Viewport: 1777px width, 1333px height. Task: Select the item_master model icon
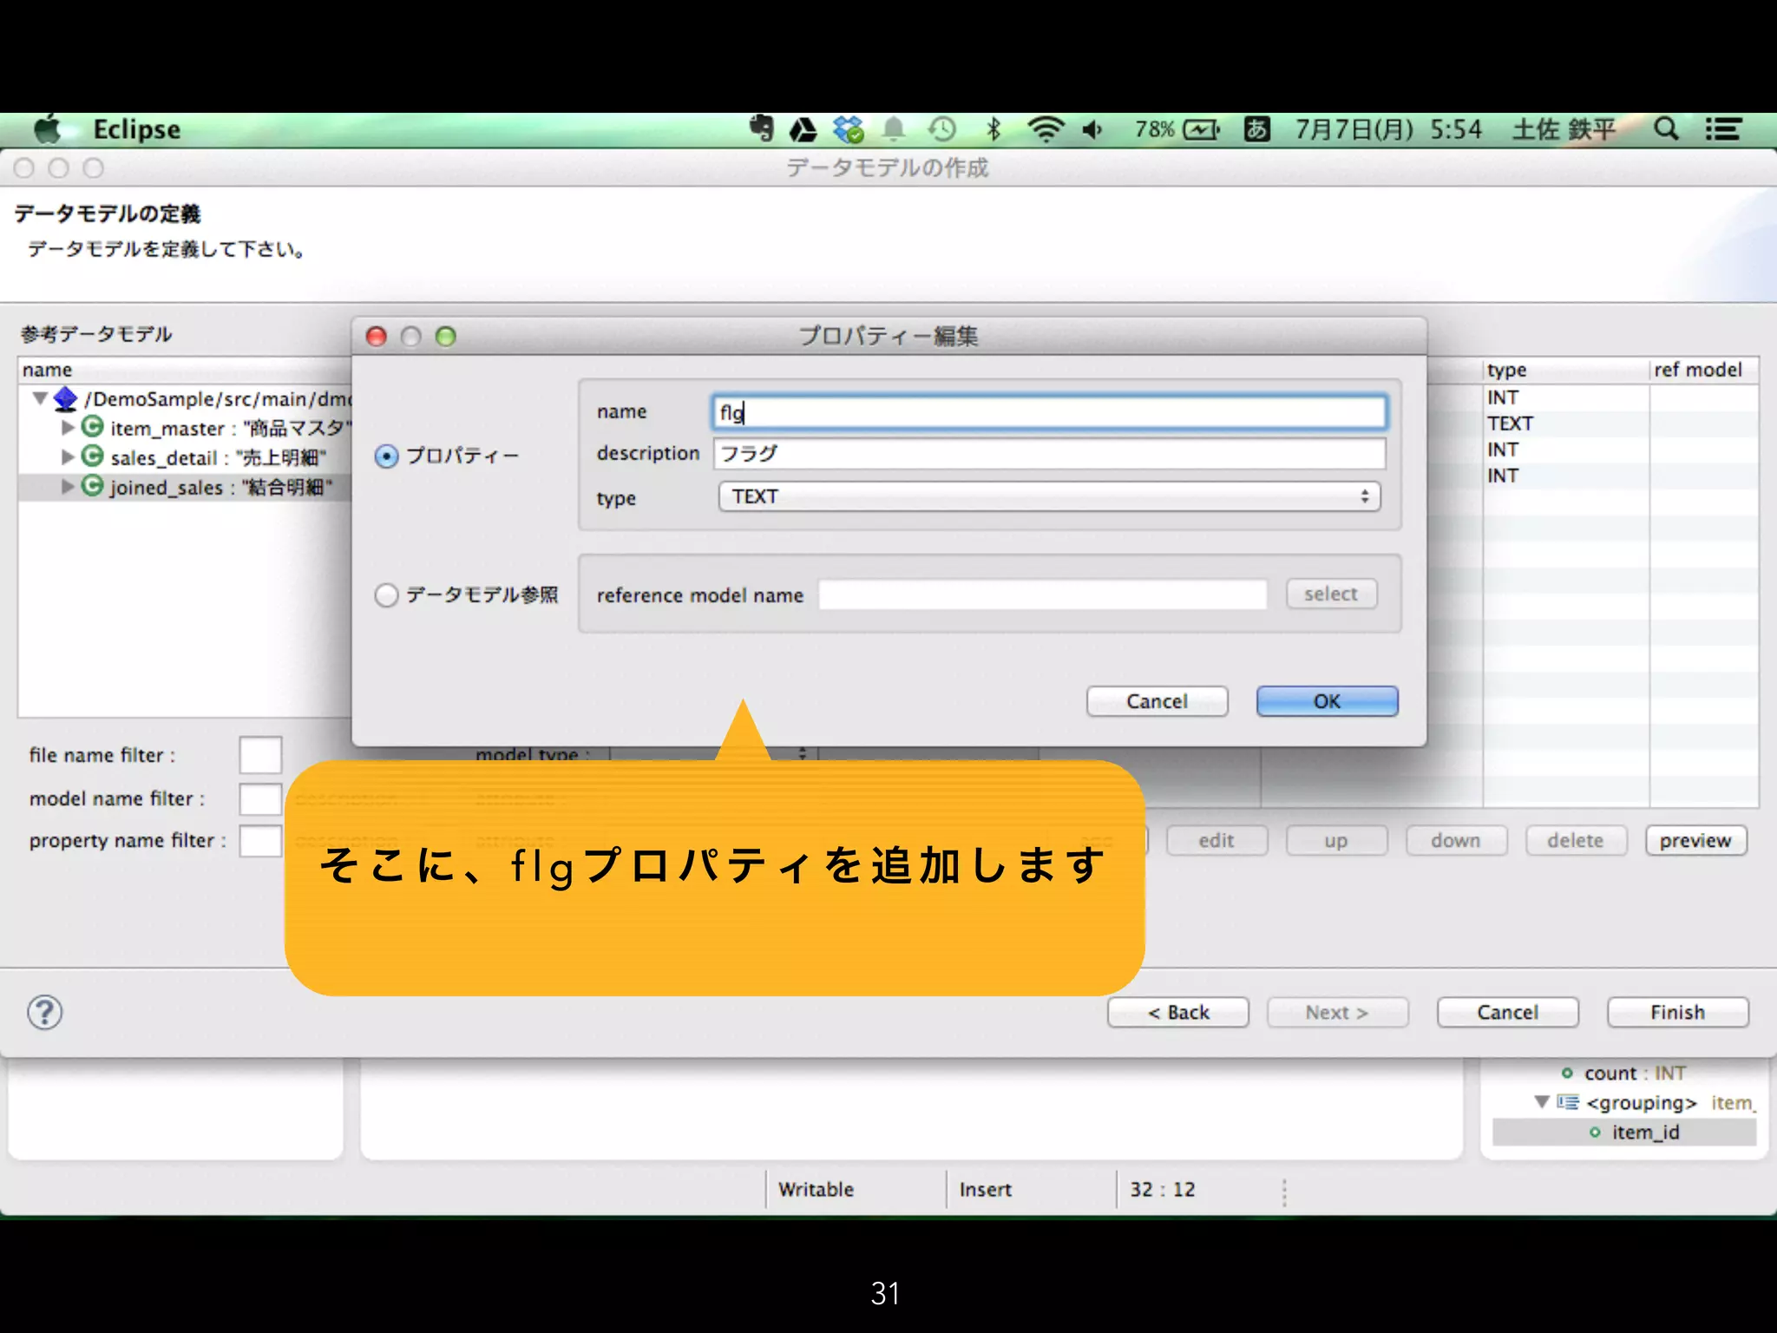click(x=93, y=426)
